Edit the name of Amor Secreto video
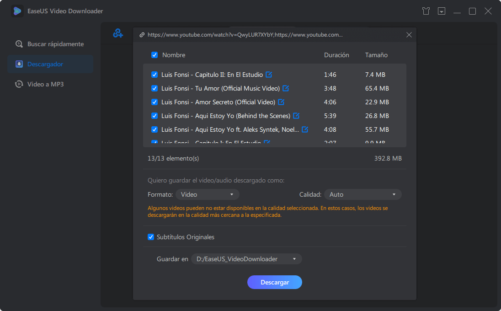501x311 pixels. (281, 102)
